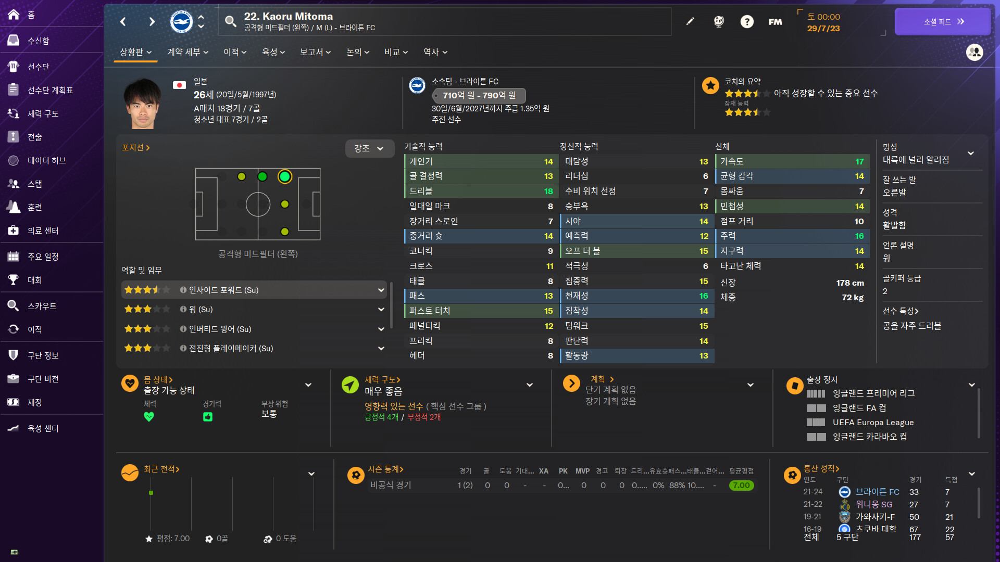Click the 소셜 피드 button
1000x562 pixels.
click(x=943, y=21)
